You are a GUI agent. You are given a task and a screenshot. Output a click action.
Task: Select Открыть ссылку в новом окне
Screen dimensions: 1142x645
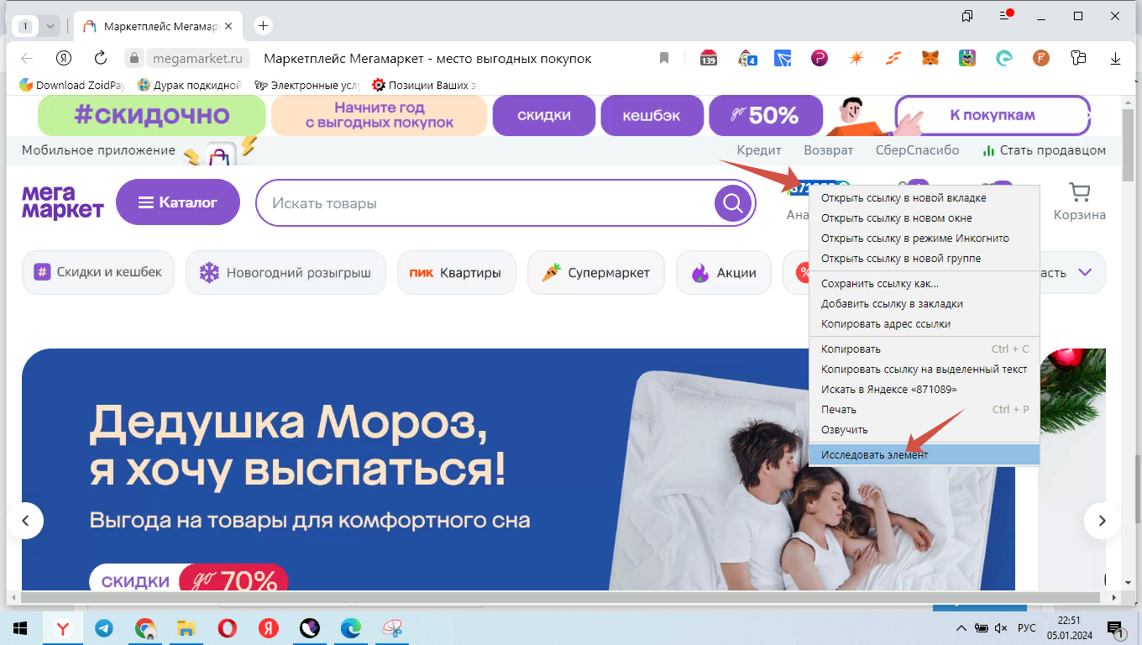click(x=924, y=218)
